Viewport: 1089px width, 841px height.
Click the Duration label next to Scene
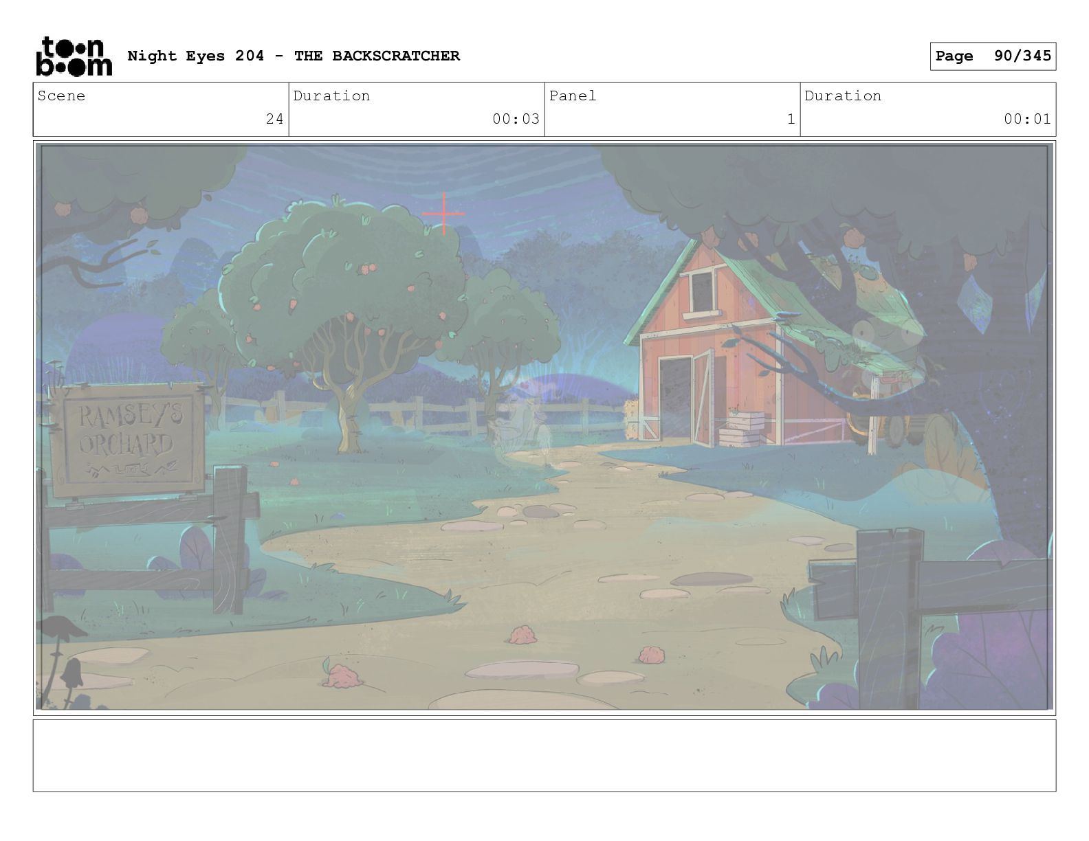331,96
